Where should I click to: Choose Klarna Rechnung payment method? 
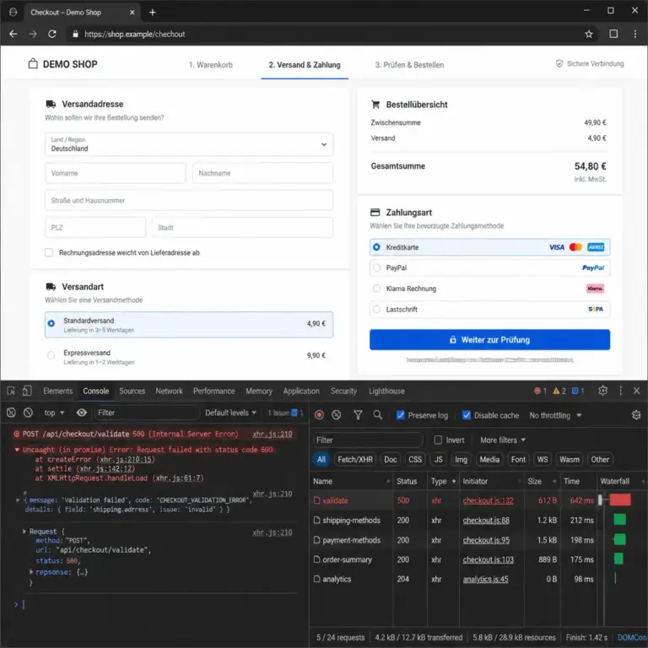[489, 289]
